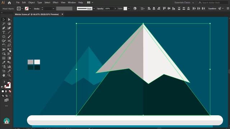Pick the light gray color swatch
This screenshot has width=230, height=129.
[x=31, y=62]
